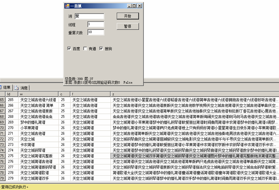Click the 重复次数 input field
The image size is (279, 190).
pyautogui.click(x=96, y=32)
